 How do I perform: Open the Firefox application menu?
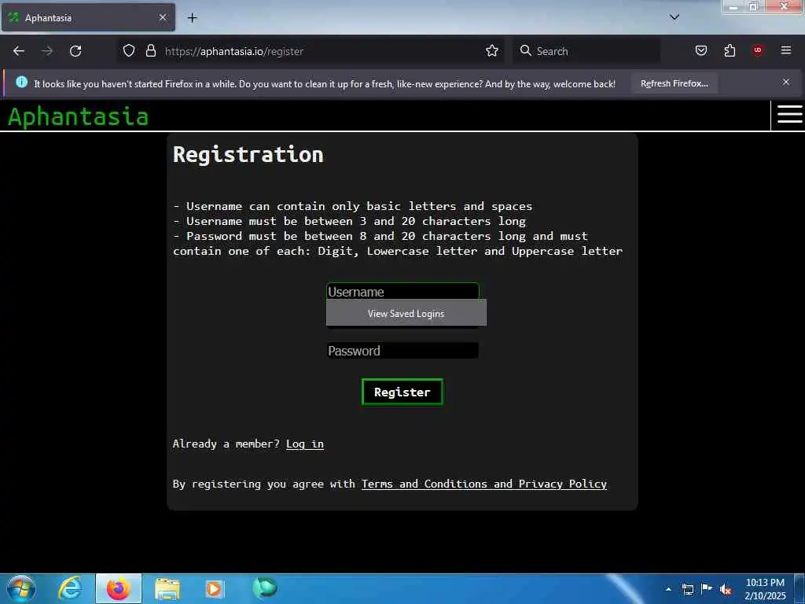point(786,50)
